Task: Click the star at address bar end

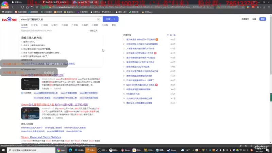Action: tap(208, 7)
